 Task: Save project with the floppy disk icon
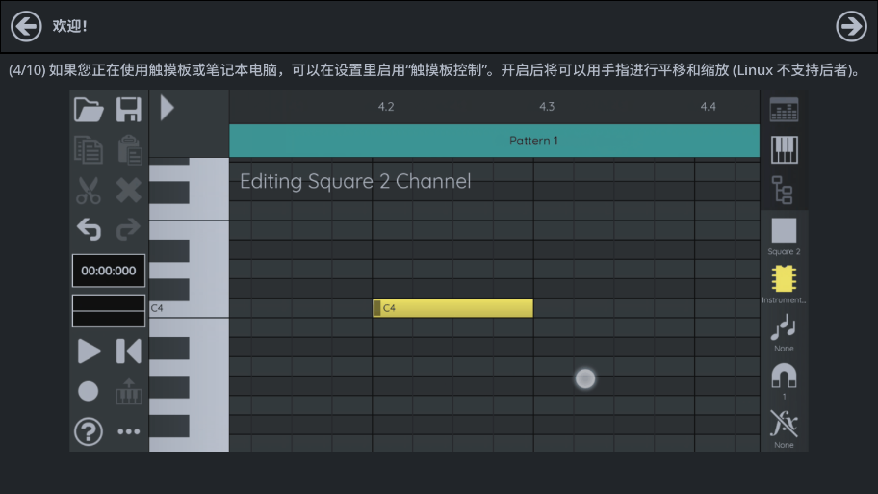129,109
